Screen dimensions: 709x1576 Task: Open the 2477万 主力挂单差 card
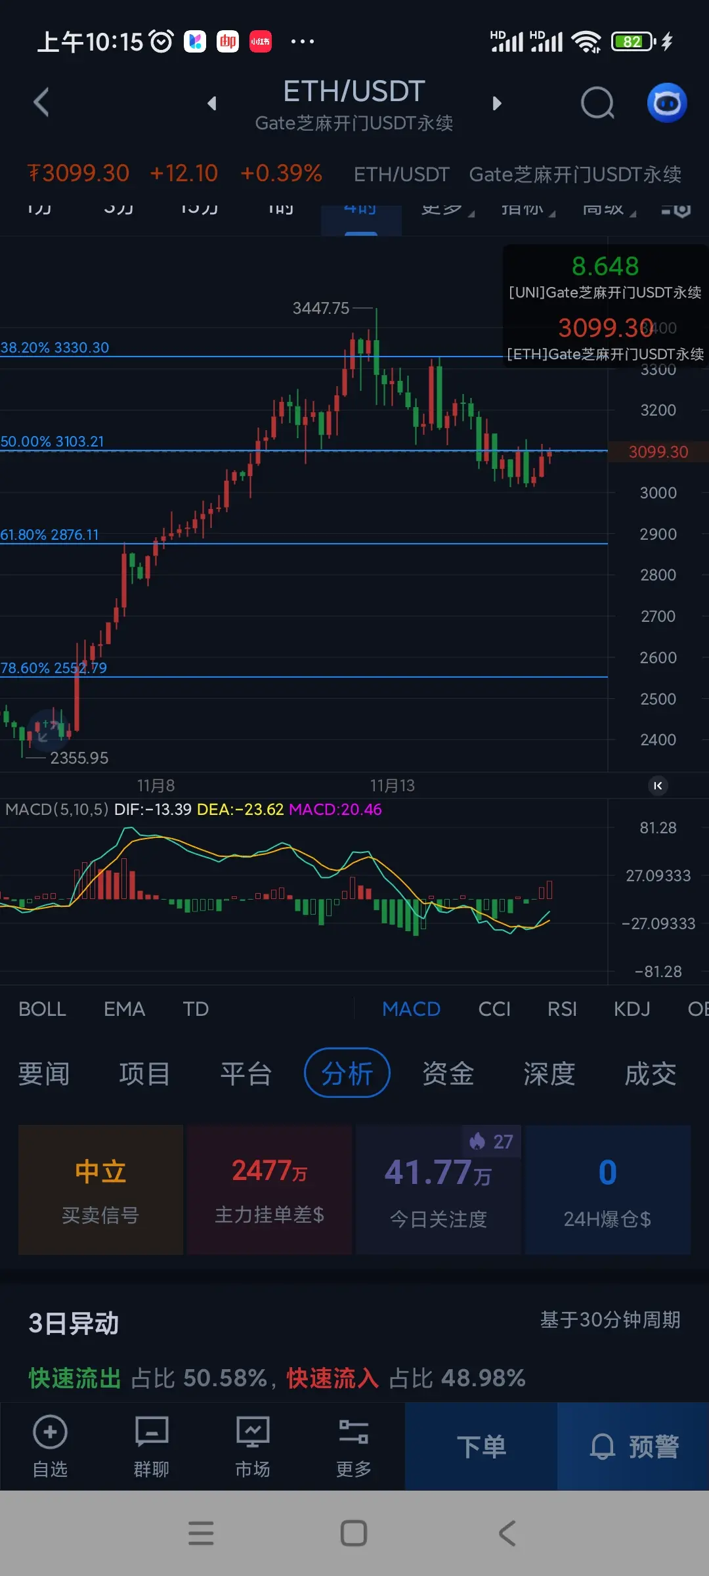point(269,1190)
